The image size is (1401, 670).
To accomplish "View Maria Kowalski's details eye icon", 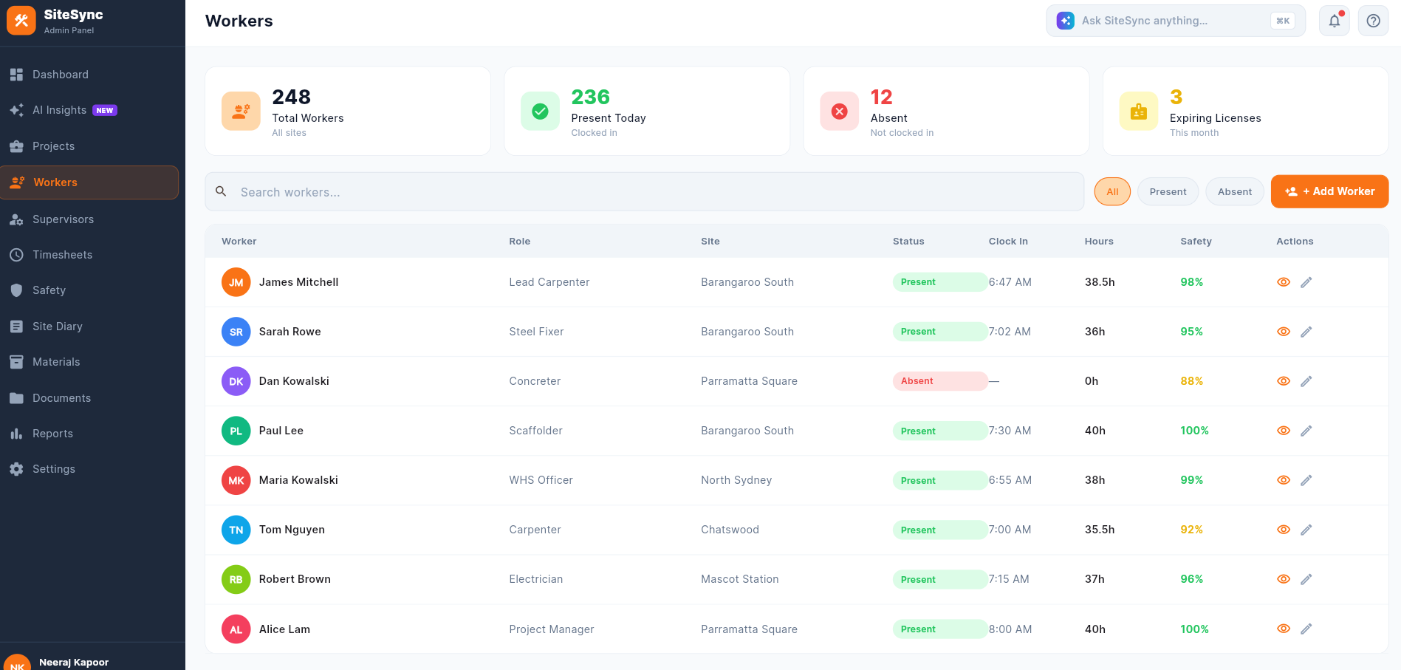I will 1284,480.
